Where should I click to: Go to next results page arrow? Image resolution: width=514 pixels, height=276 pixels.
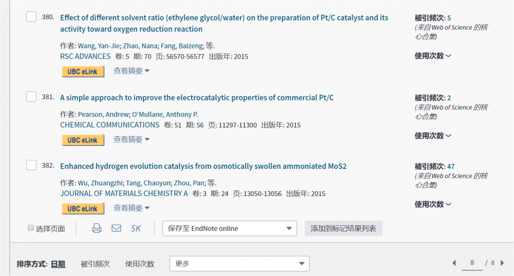pyautogui.click(x=502, y=263)
